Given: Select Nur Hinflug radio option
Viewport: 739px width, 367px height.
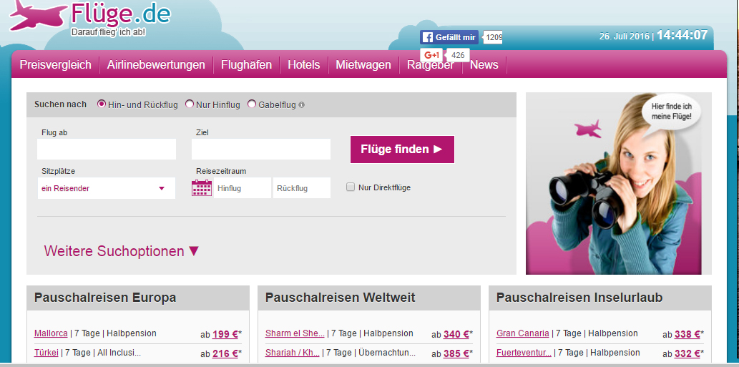Looking at the screenshot, I should pos(190,104).
